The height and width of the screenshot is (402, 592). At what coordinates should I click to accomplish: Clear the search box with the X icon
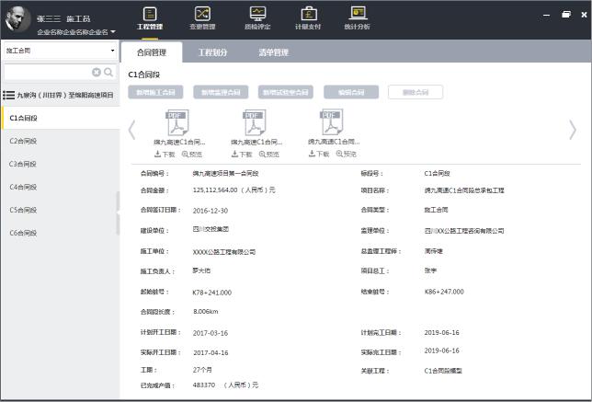click(x=97, y=72)
